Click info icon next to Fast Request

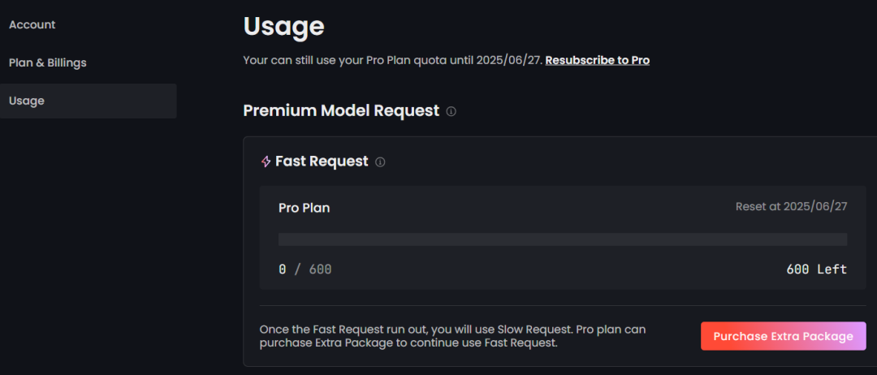(380, 162)
